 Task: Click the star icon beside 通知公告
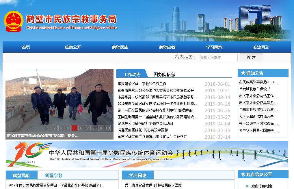[x=243, y=73]
